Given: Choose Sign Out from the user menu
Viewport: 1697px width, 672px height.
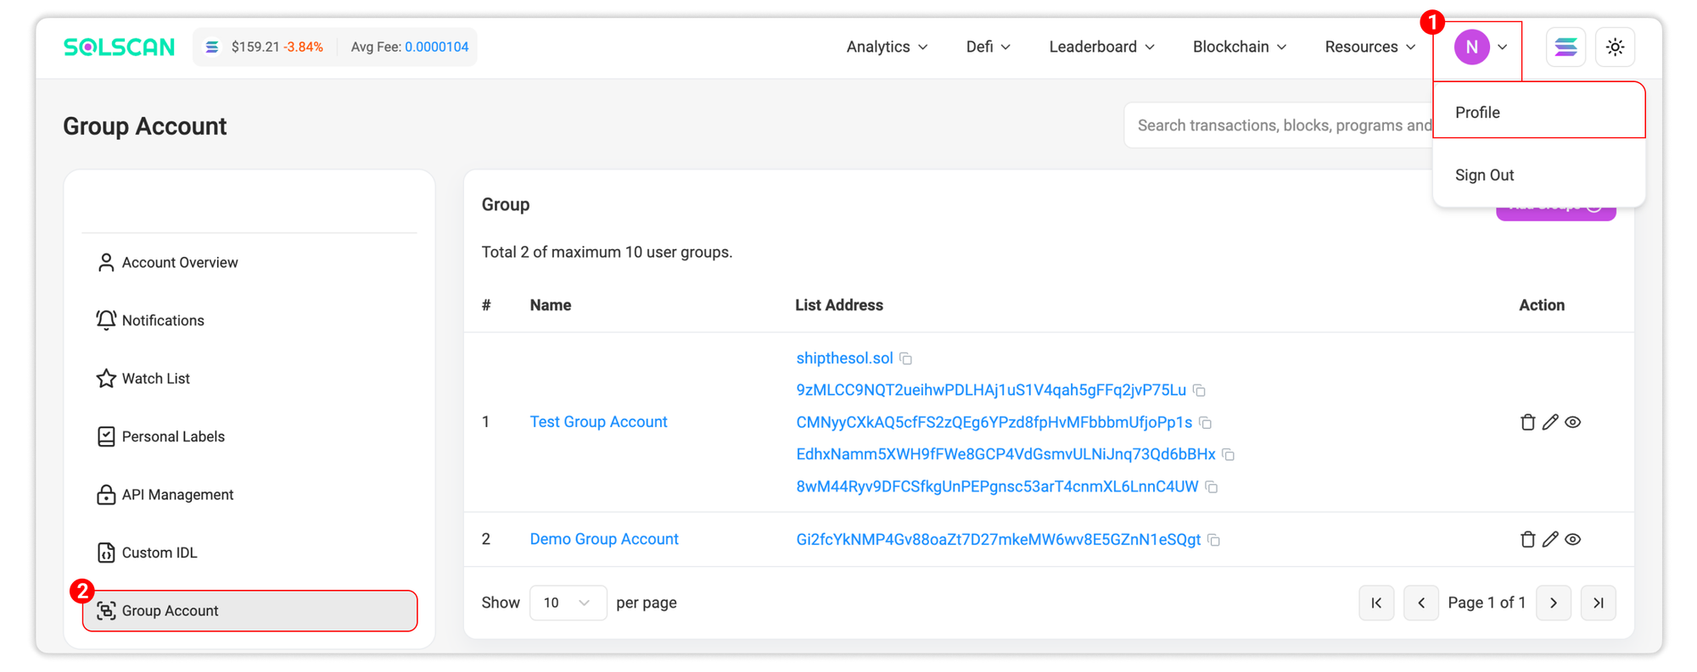Looking at the screenshot, I should [x=1484, y=175].
